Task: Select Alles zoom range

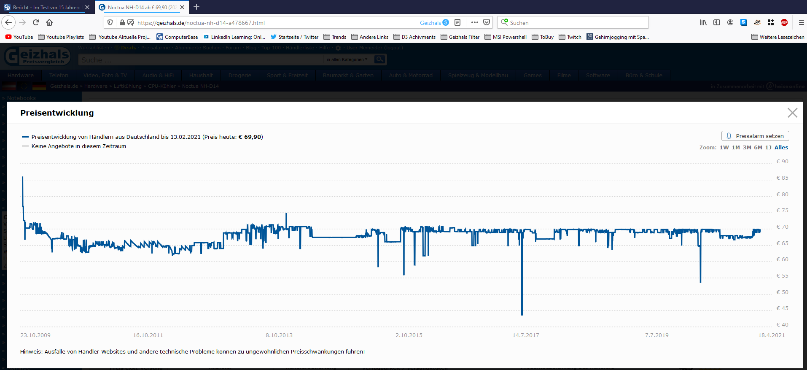Action: click(781, 148)
